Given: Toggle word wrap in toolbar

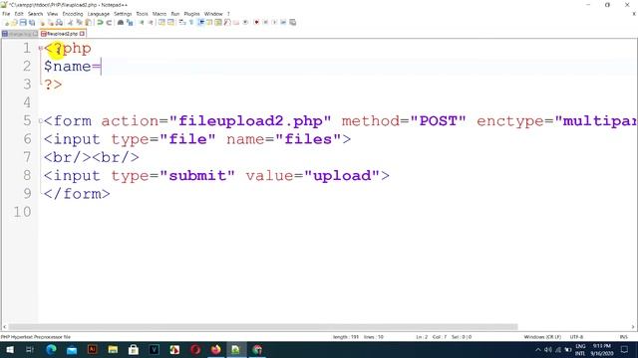Looking at the screenshot, I should click(181, 22).
